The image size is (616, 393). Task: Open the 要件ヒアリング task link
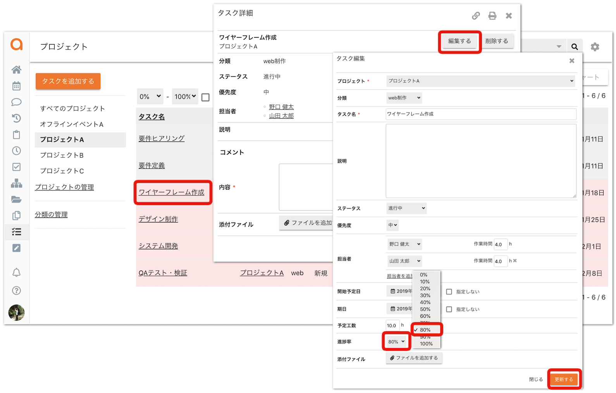(x=162, y=138)
